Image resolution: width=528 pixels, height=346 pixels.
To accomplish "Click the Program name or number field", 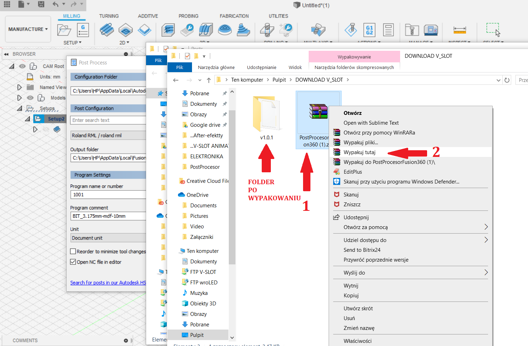I will (x=108, y=195).
